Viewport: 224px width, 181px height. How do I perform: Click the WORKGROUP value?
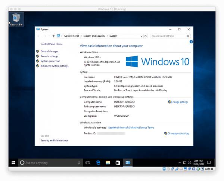(121, 116)
